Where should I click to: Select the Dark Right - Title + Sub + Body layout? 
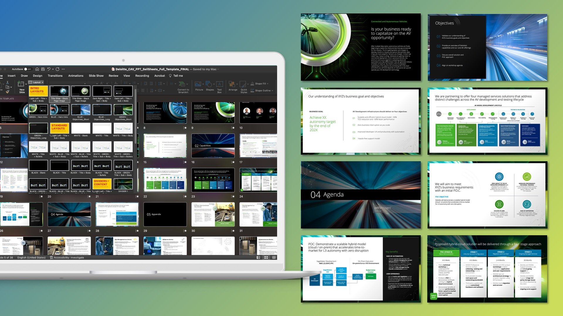(x=102, y=94)
